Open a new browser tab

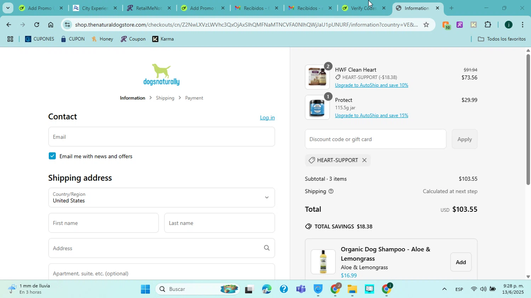point(451,8)
